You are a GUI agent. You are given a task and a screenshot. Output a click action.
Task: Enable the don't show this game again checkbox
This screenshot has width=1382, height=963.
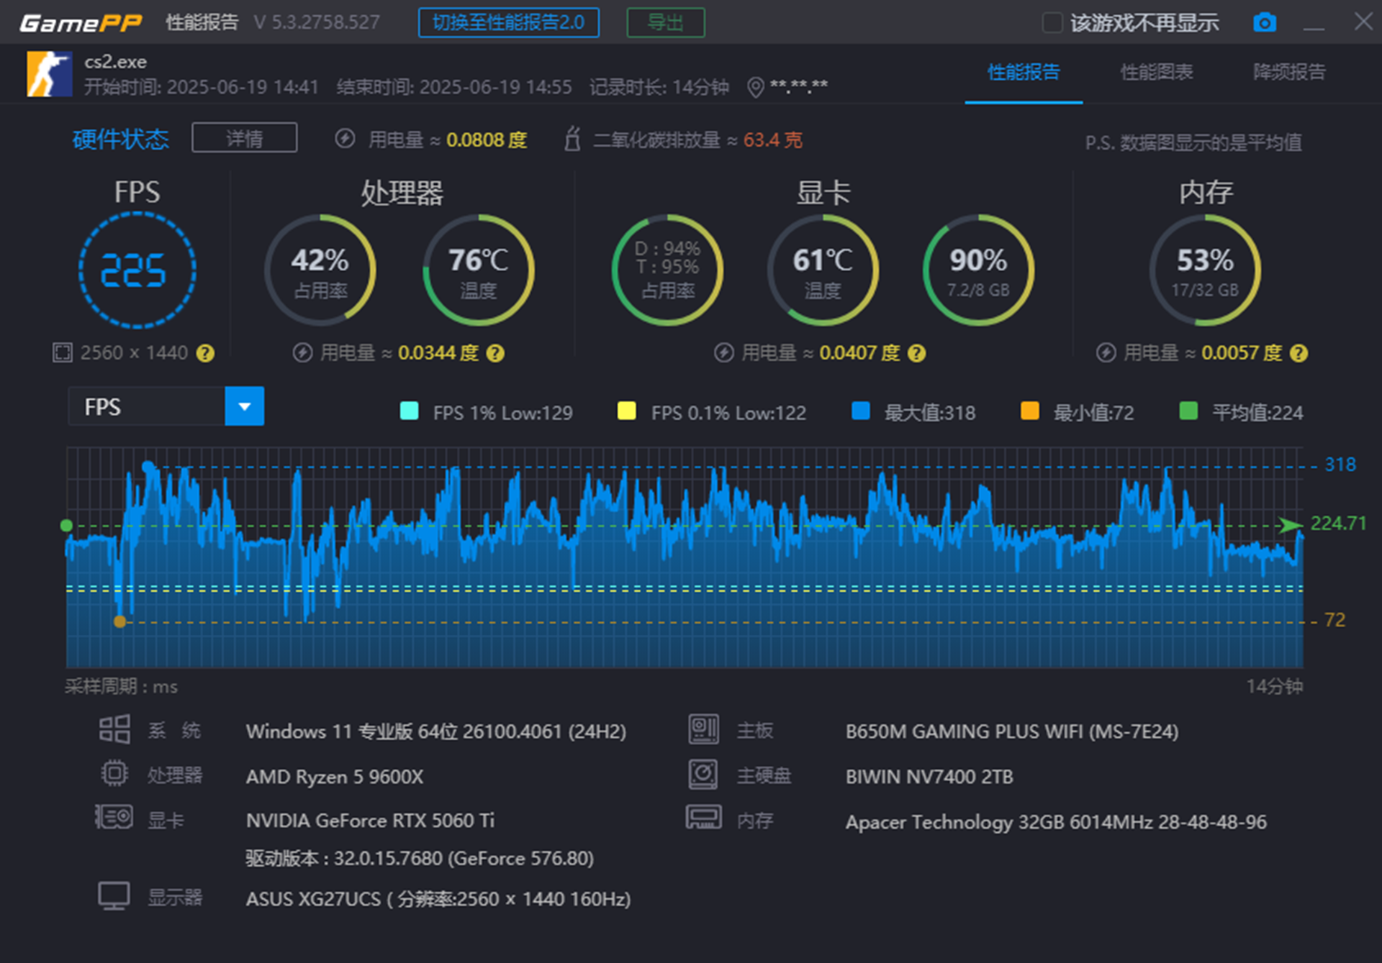pos(1052,22)
